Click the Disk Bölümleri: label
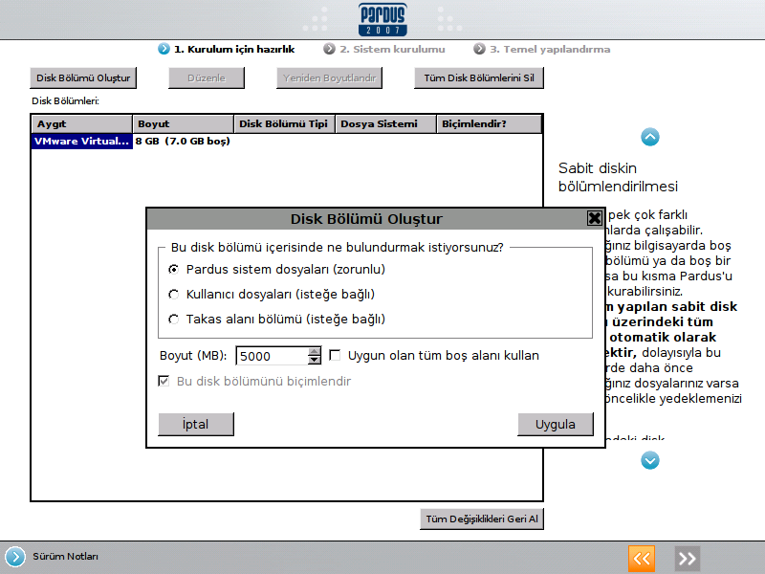Viewport: 765px width, 574px height. click(65, 101)
